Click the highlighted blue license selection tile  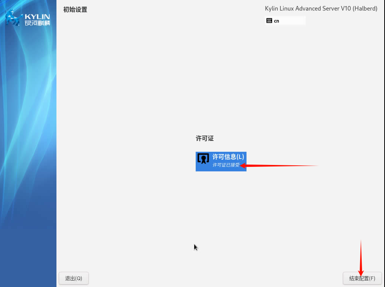221,161
